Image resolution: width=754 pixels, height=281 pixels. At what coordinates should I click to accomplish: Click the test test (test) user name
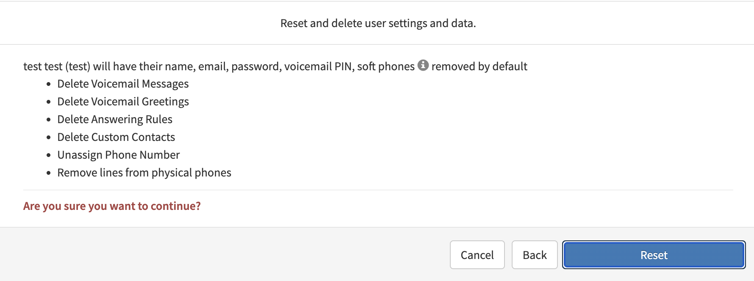[56, 66]
